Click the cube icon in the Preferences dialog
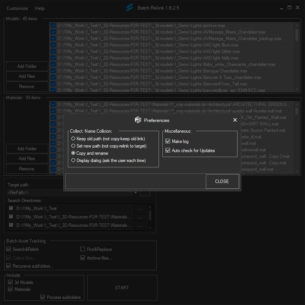This screenshot has height=305, width=305. pos(138,120)
